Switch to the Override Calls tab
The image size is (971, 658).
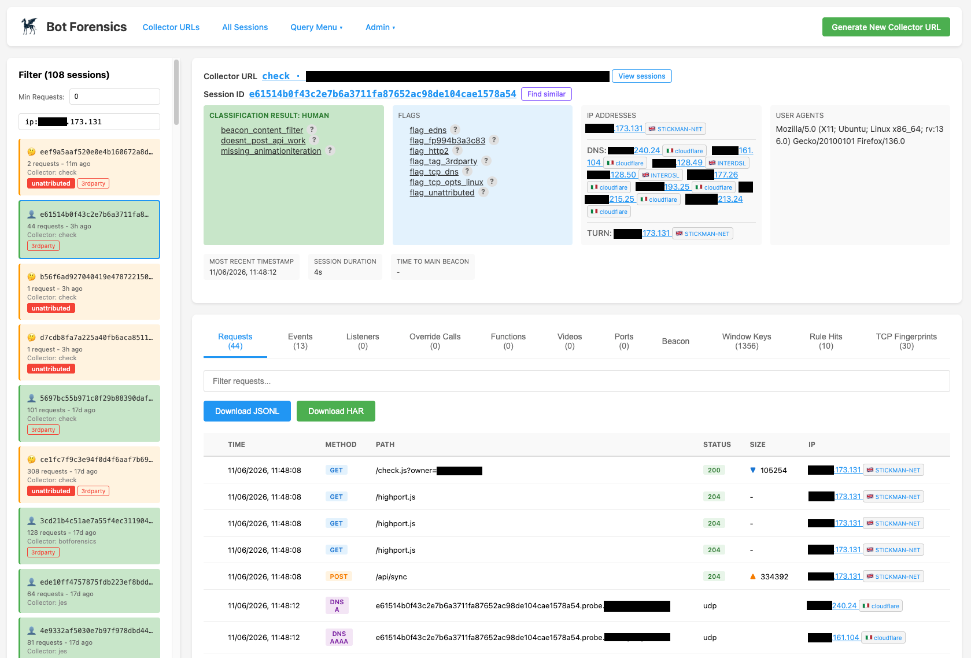pos(435,341)
